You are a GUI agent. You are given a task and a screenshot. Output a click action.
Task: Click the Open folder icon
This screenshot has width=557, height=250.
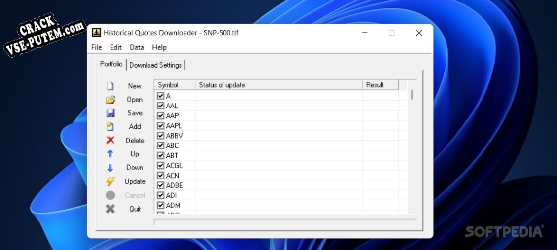coord(111,100)
